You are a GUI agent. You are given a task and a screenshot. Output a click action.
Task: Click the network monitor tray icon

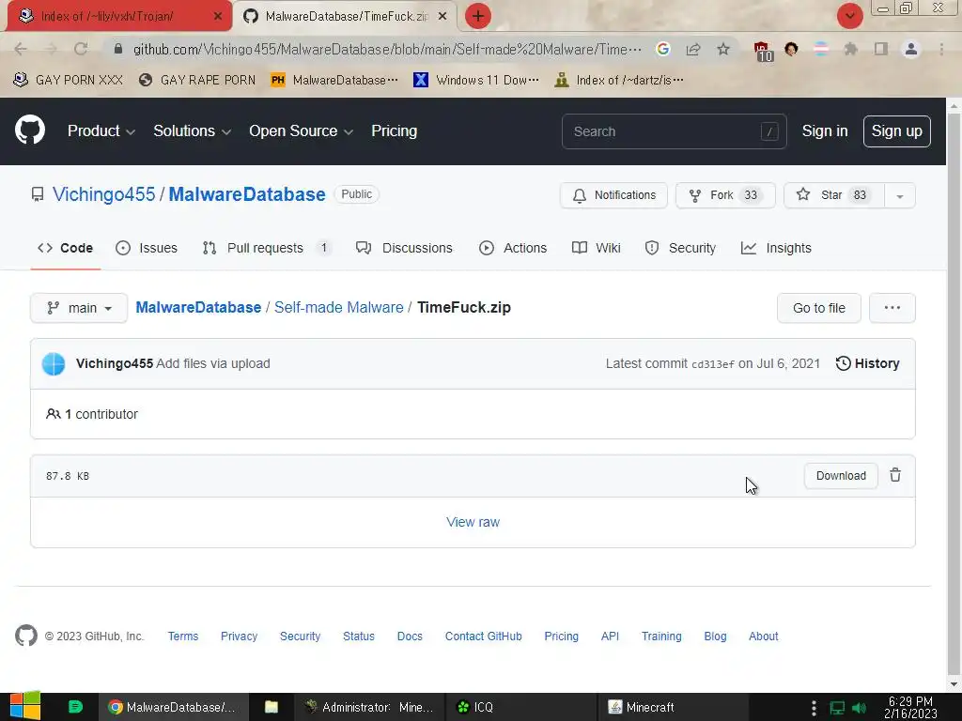[837, 708]
